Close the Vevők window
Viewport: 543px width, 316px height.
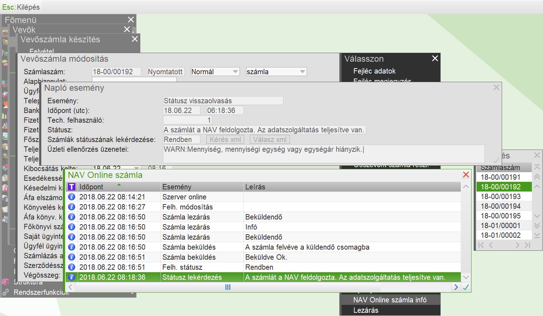tap(127, 29)
